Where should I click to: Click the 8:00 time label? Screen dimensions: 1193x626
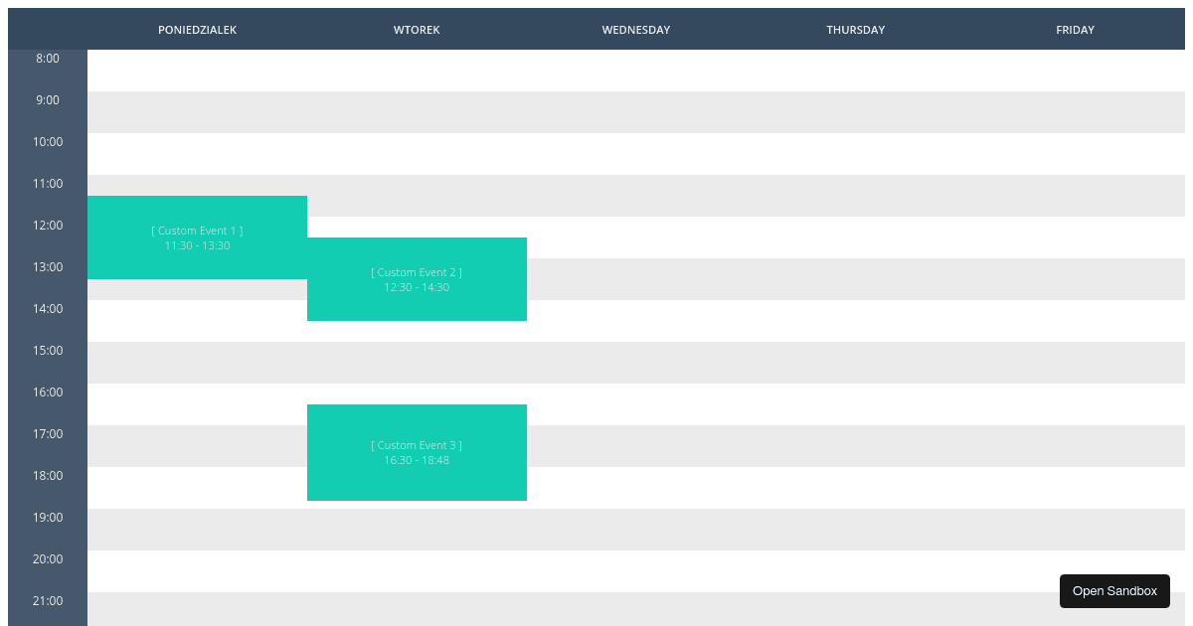coord(47,59)
